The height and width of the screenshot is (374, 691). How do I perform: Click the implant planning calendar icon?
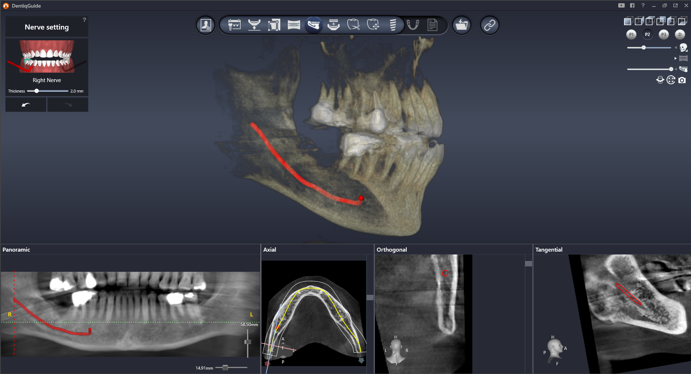click(234, 25)
